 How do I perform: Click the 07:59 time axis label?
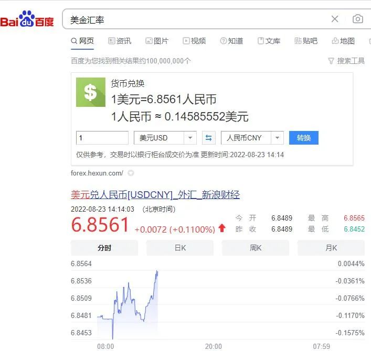(321, 346)
